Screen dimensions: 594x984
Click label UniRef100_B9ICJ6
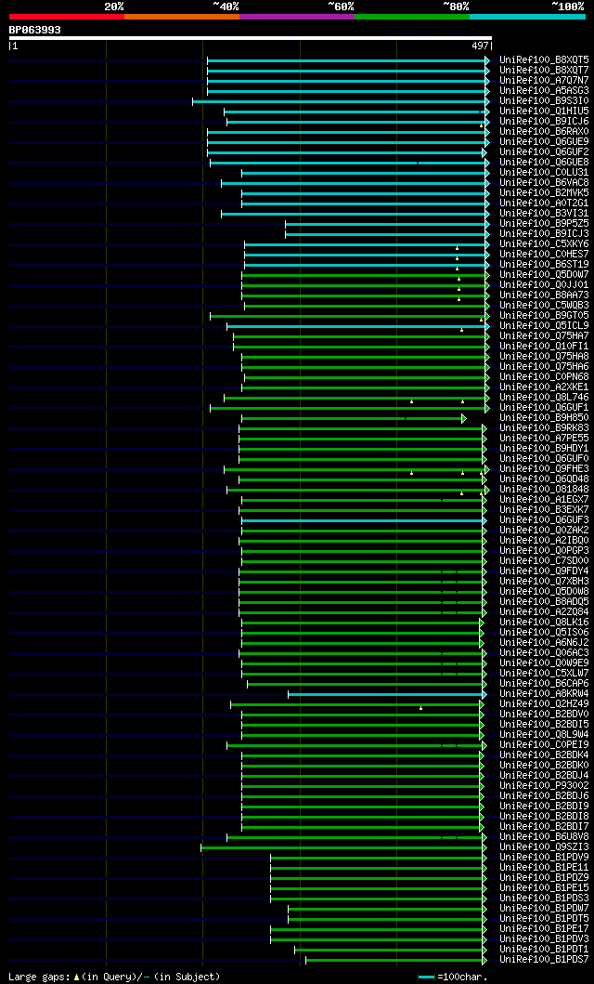pos(545,121)
